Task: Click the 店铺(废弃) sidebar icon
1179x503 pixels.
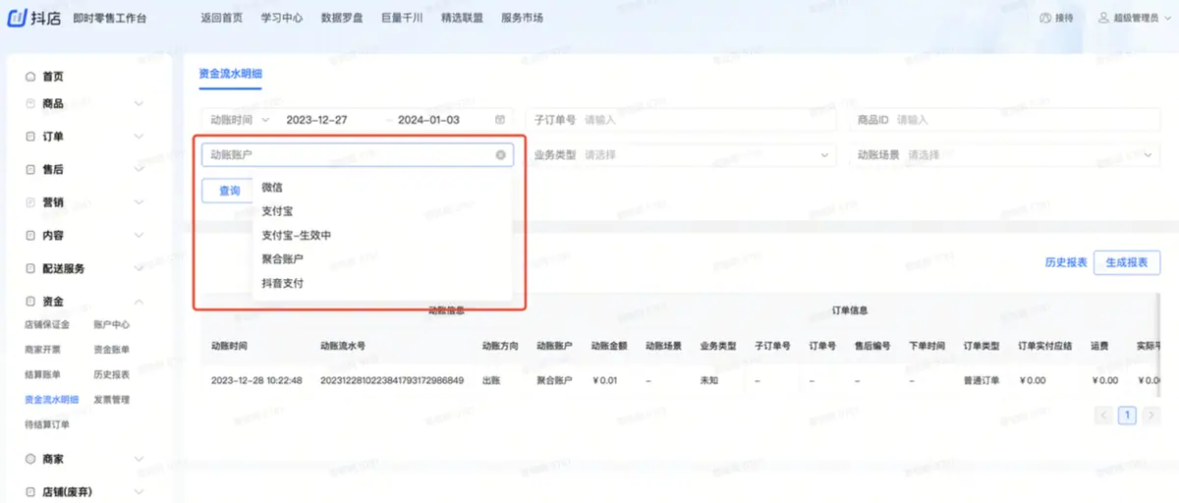Action: [30, 491]
